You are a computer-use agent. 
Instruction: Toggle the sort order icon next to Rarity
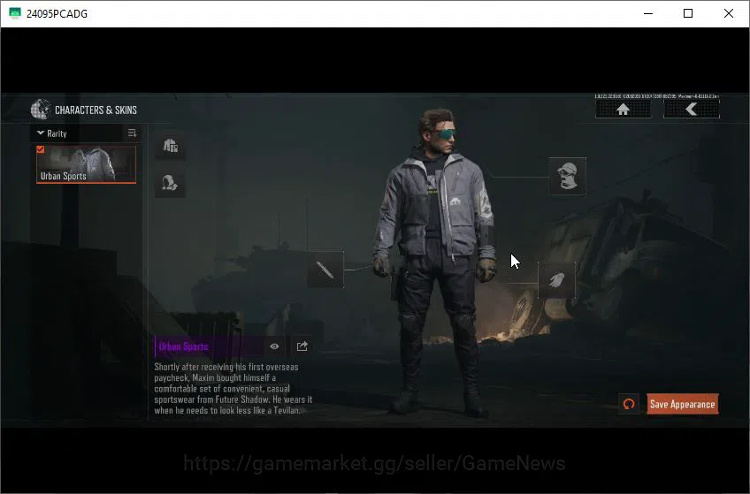pyautogui.click(x=133, y=133)
